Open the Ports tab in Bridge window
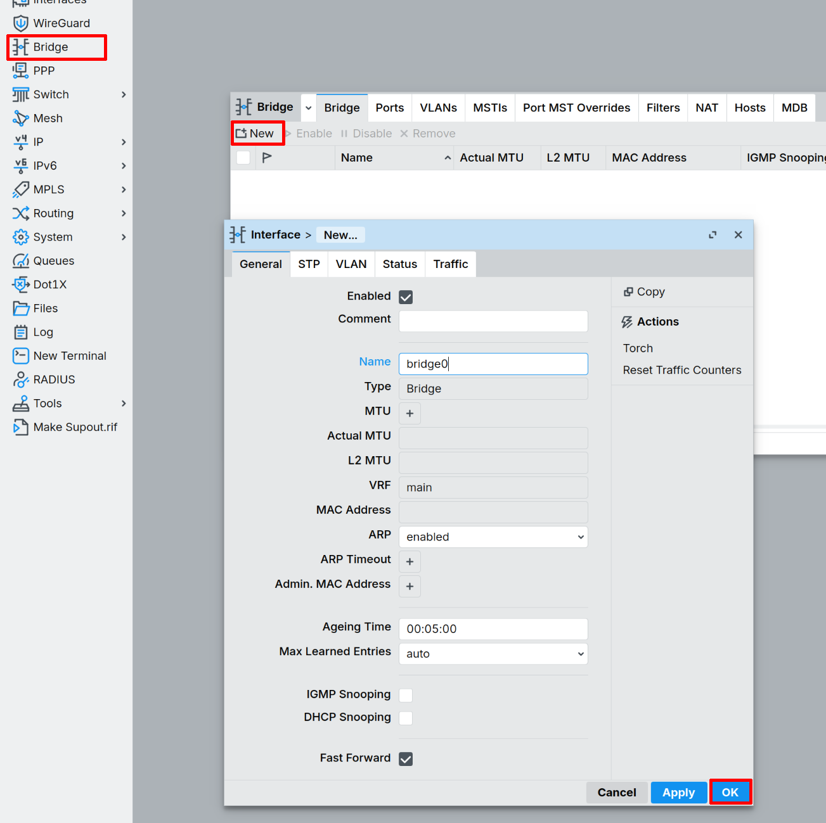Viewport: 826px width, 823px height. 389,108
